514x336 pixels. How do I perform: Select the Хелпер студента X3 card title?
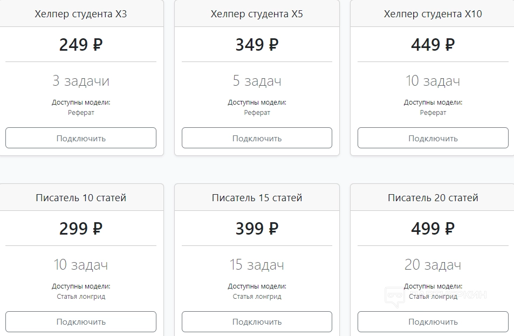coord(81,14)
